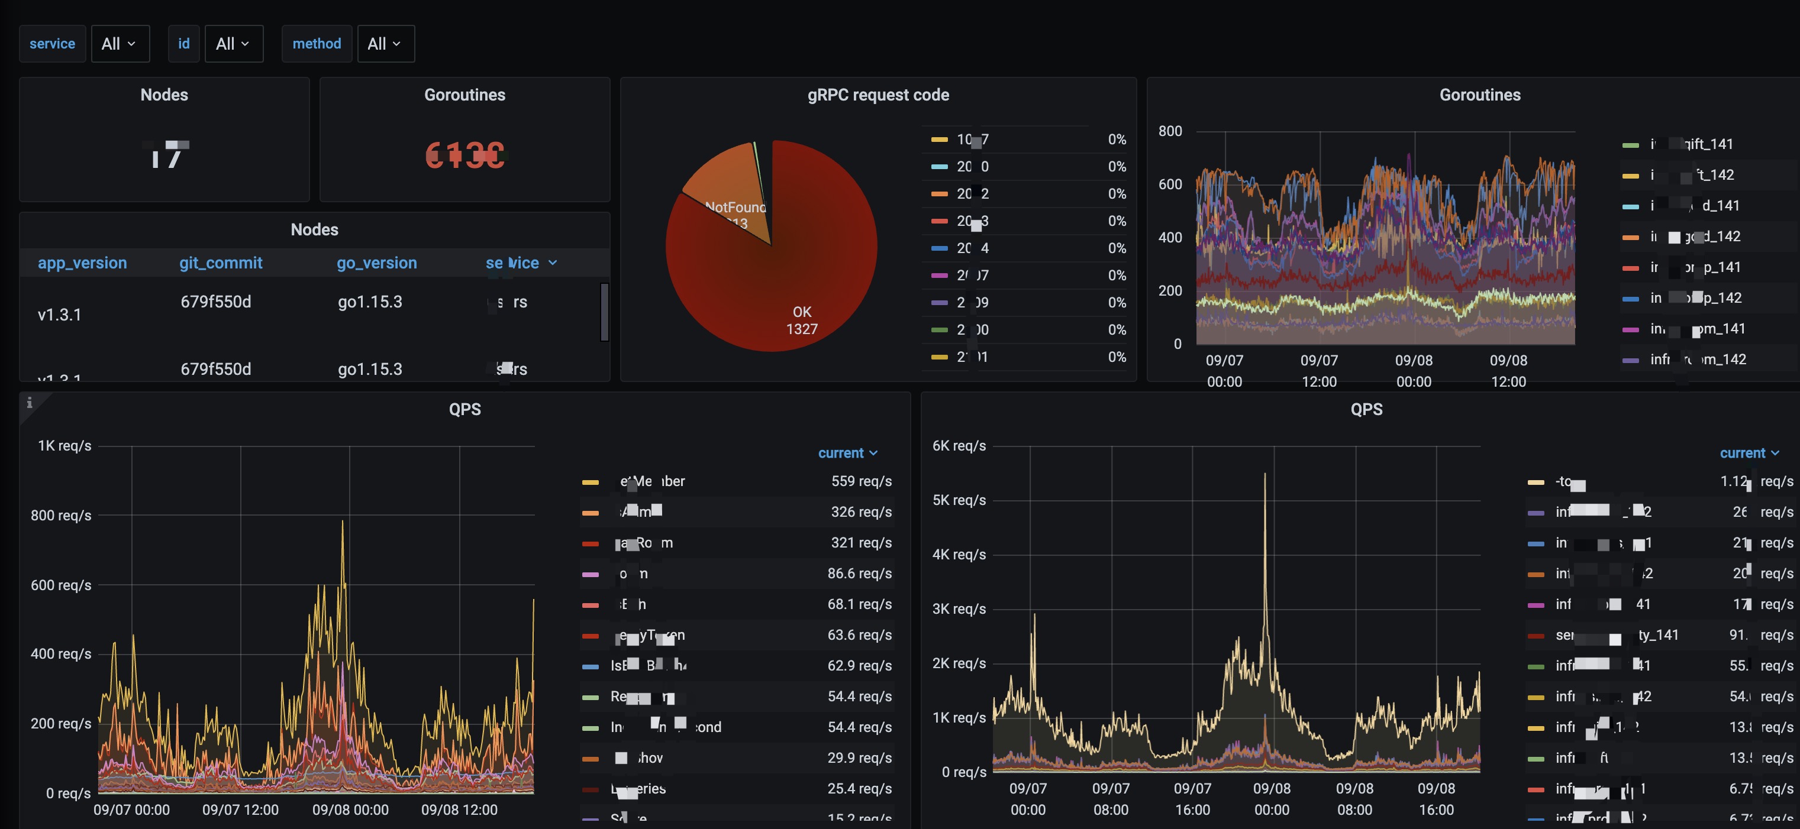Open the service variable dropdown
Screen dimensions: 1800x829
pyautogui.click(x=120, y=44)
